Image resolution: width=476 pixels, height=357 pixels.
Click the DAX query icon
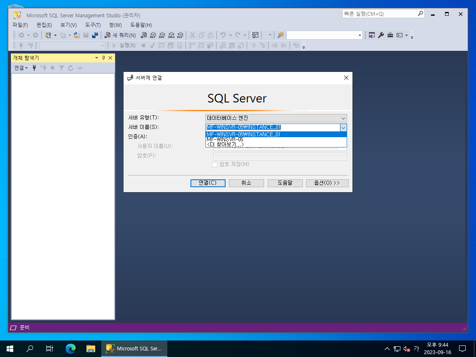click(x=180, y=35)
